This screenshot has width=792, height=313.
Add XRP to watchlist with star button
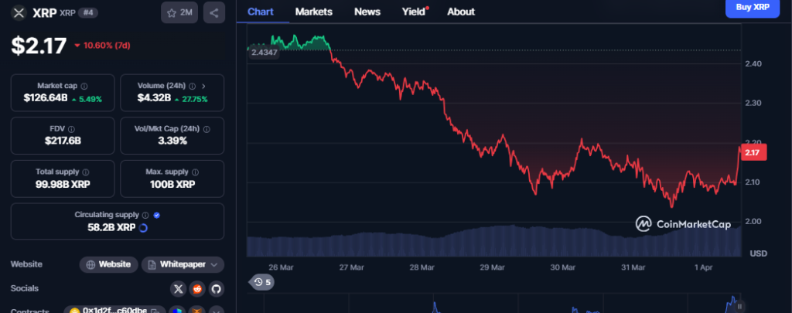tap(179, 12)
